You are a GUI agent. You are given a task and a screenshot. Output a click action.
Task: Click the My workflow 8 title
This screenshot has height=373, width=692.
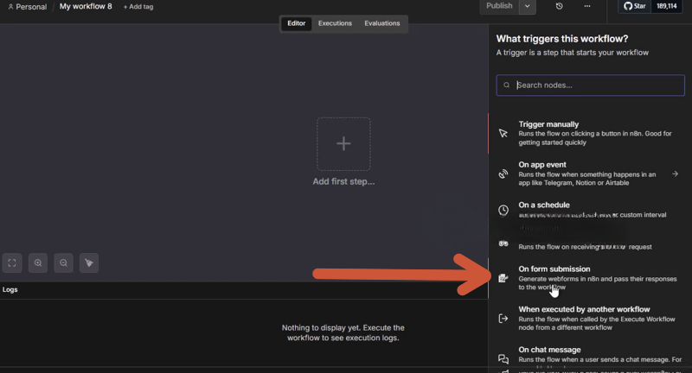[86, 7]
